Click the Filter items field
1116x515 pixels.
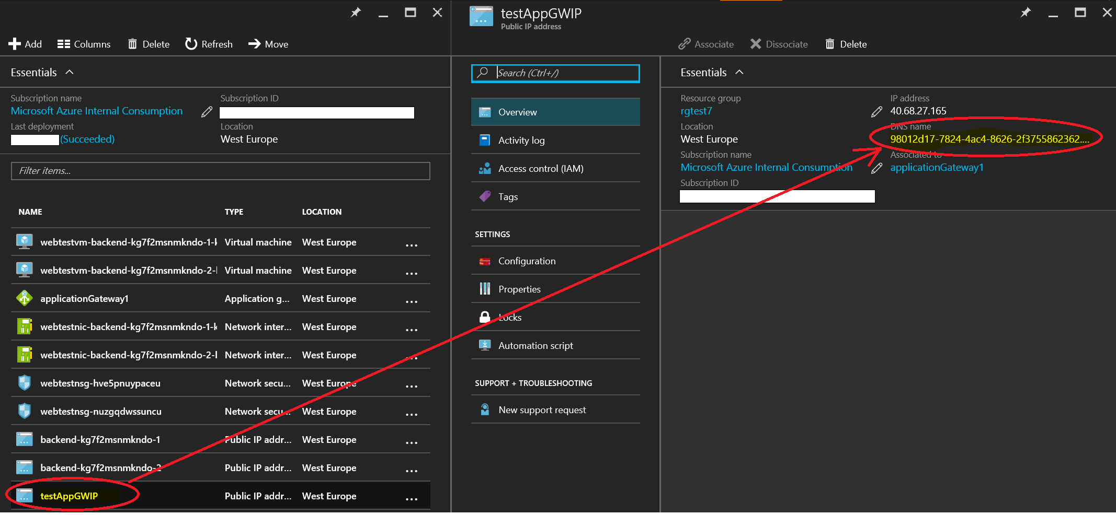(x=221, y=171)
